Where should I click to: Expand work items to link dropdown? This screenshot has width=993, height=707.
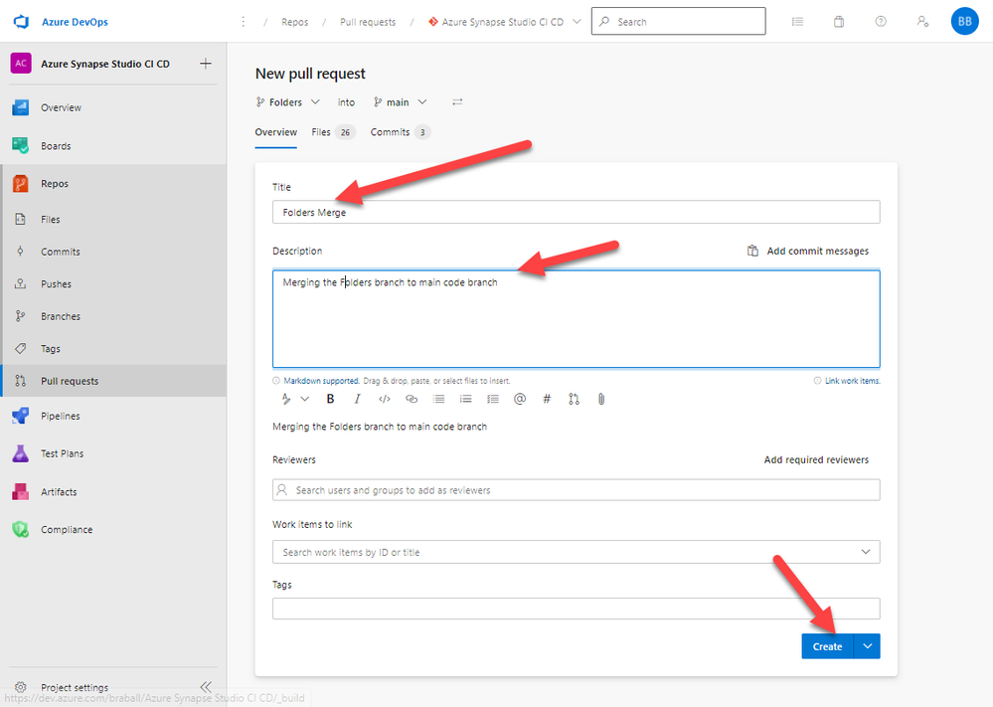(x=865, y=552)
